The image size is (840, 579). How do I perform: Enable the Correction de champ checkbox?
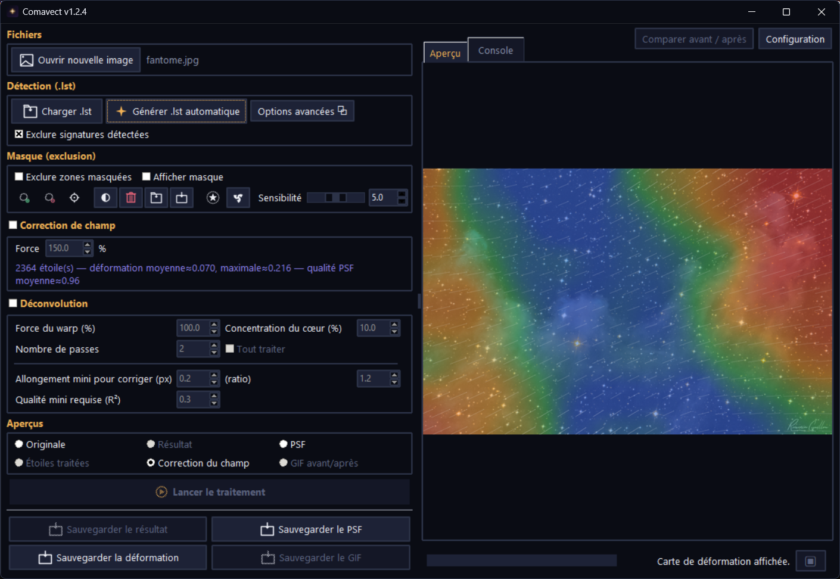click(13, 225)
